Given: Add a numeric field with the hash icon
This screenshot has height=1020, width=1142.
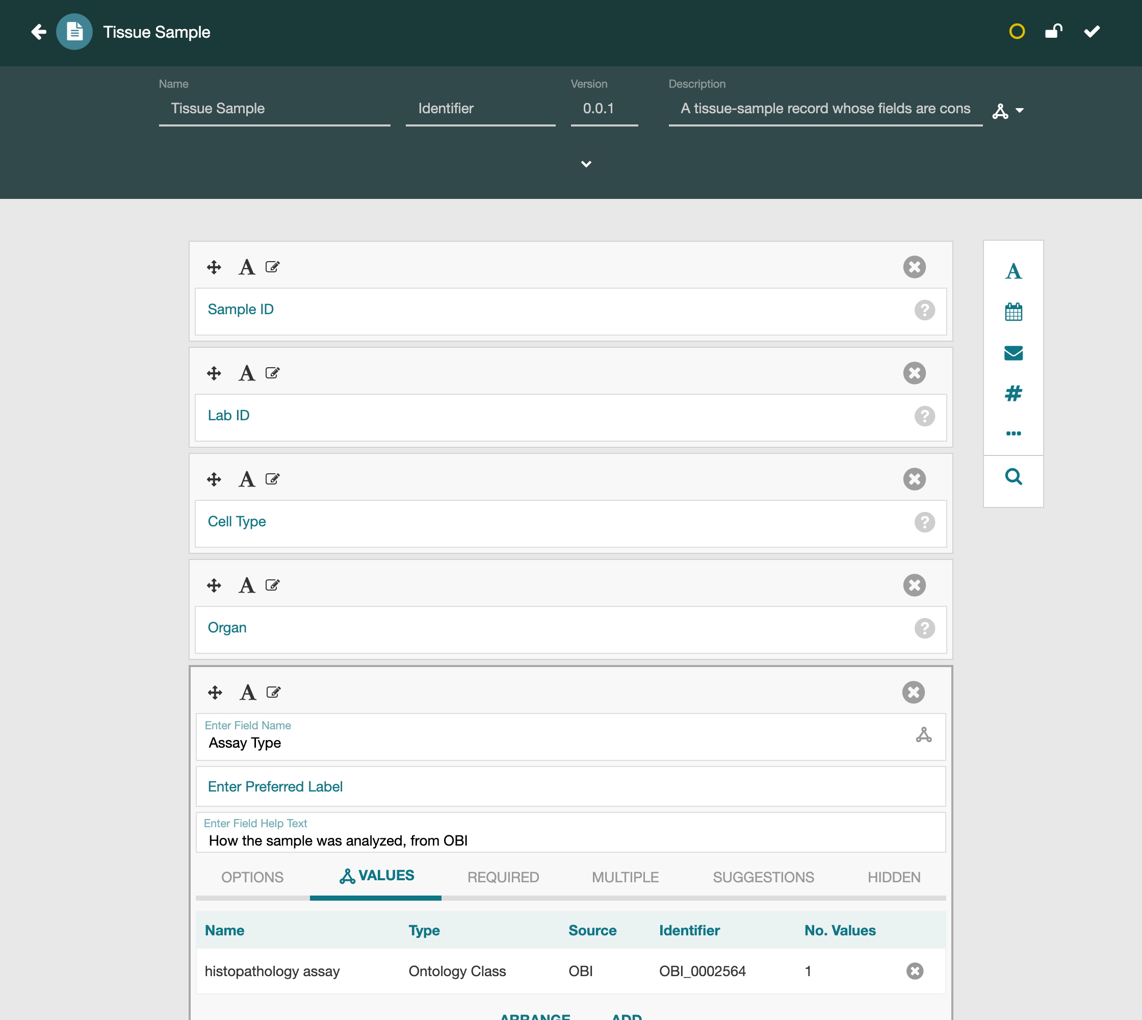Looking at the screenshot, I should click(x=1013, y=393).
